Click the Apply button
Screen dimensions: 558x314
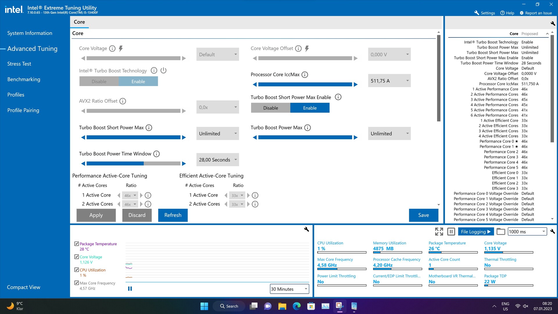(96, 215)
